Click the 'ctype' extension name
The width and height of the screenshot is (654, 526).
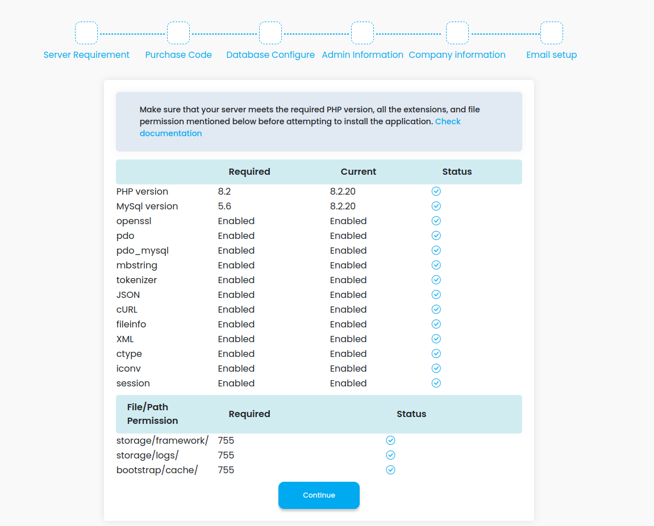129,354
